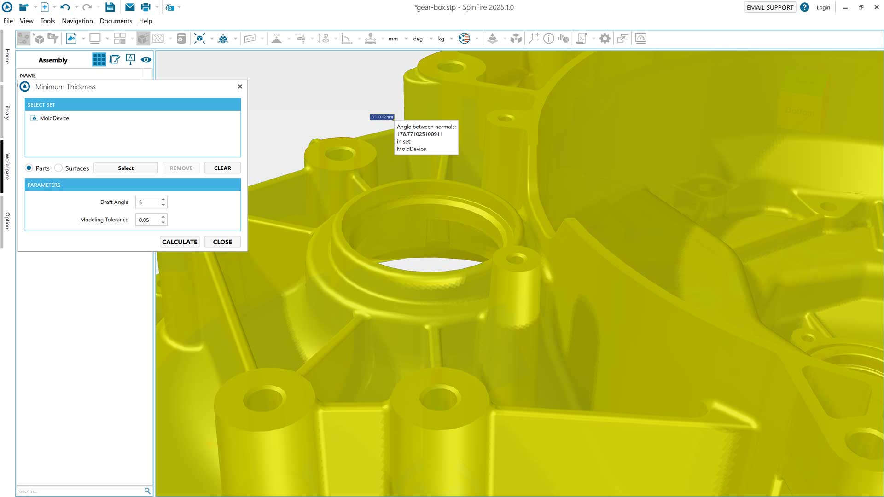884x497 pixels.
Task: Open the Navigation menu
Action: coord(77,21)
